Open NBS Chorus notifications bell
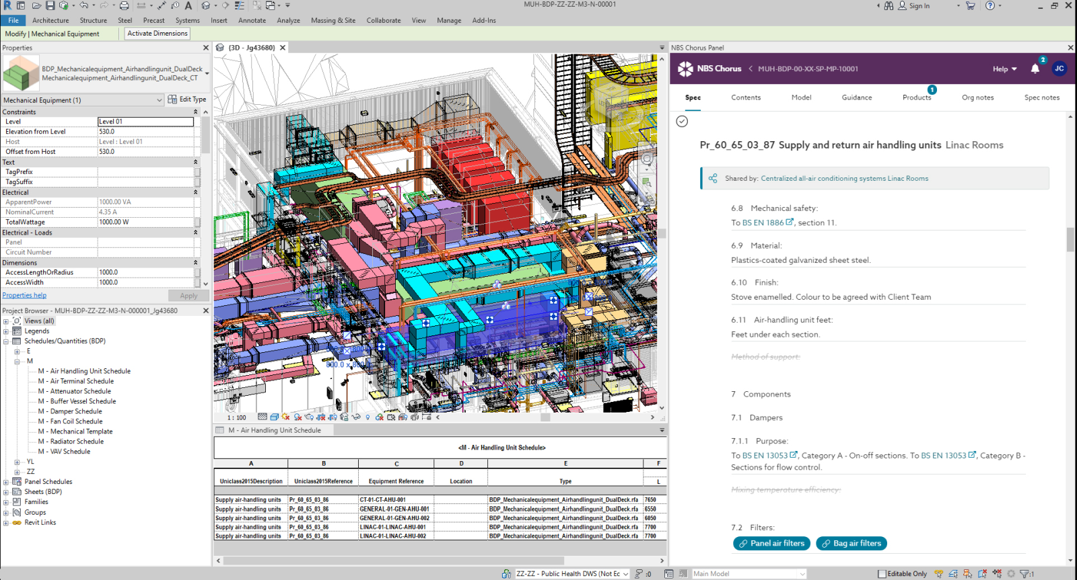The height and width of the screenshot is (580, 1077). click(1035, 69)
